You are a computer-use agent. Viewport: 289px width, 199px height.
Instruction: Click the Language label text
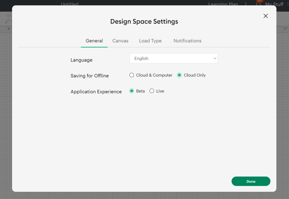[x=81, y=60]
